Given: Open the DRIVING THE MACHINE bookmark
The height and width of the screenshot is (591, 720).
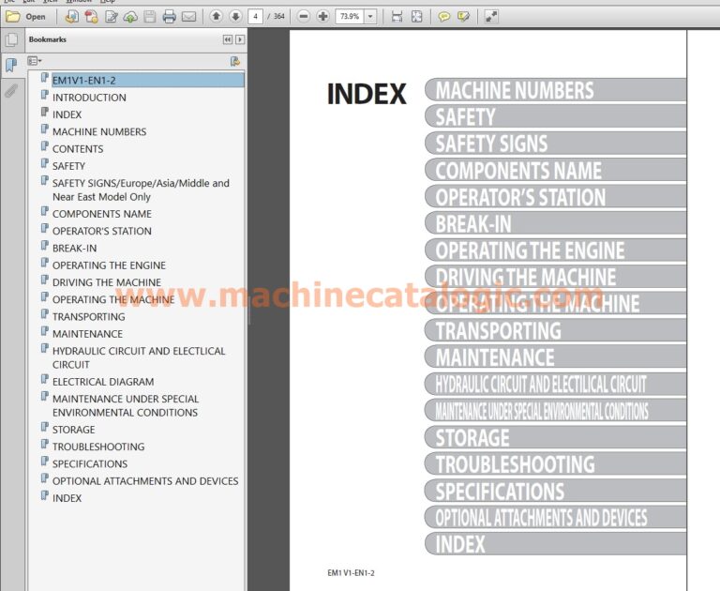Looking at the screenshot, I should pyautogui.click(x=107, y=282).
